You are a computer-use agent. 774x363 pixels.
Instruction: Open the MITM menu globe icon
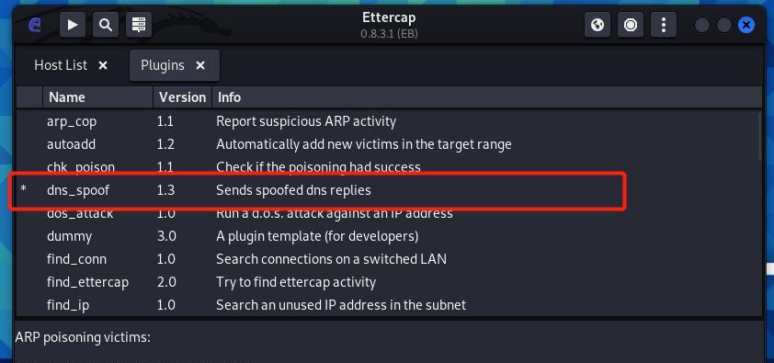point(598,25)
